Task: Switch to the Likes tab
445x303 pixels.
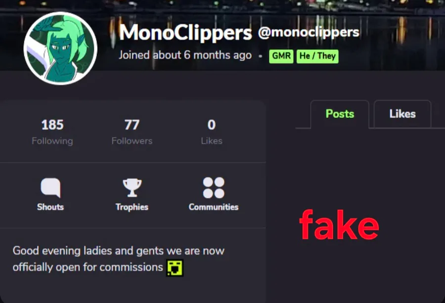Action: click(x=402, y=114)
